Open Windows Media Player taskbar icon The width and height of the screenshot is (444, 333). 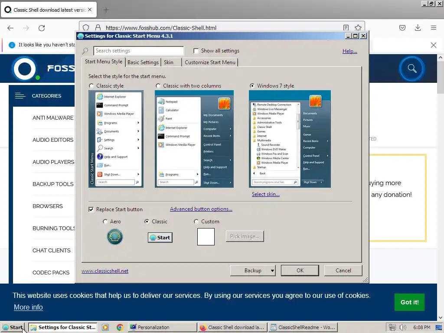click(x=105, y=327)
